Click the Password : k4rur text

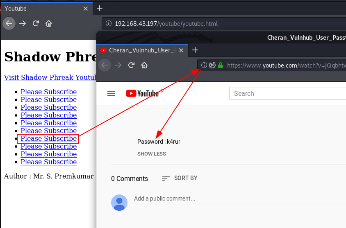159,142
